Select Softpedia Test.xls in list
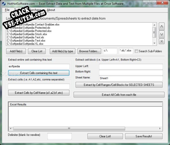 79,37
